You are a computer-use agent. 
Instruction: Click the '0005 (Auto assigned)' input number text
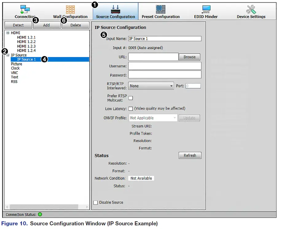tap(145, 48)
